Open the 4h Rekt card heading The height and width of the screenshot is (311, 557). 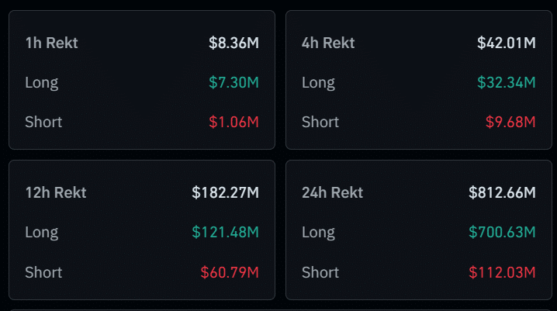tap(328, 43)
